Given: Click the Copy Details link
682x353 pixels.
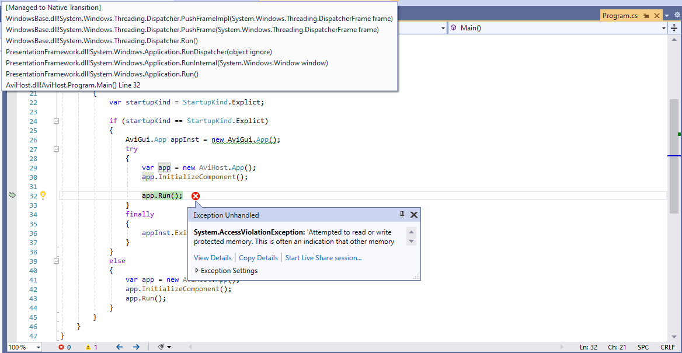Looking at the screenshot, I should [x=258, y=257].
